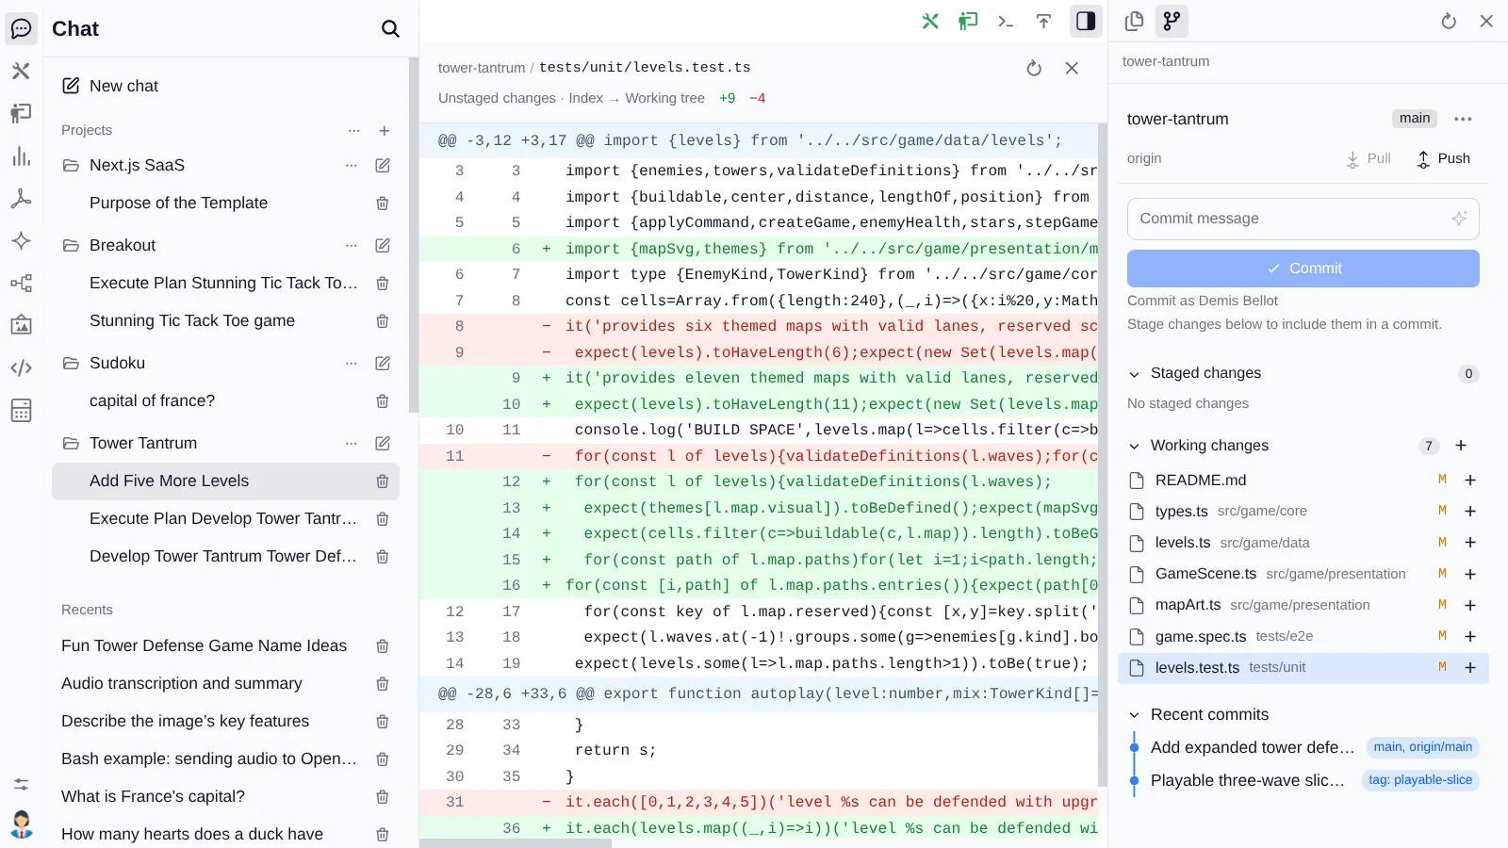
Task: Collapse the Recent commits section
Action: (x=1134, y=715)
